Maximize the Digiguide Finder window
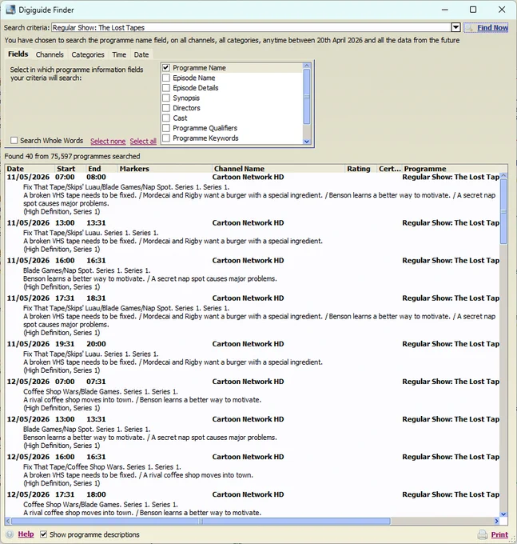Screen dimensions: 517x544 pyautogui.click(x=473, y=10)
